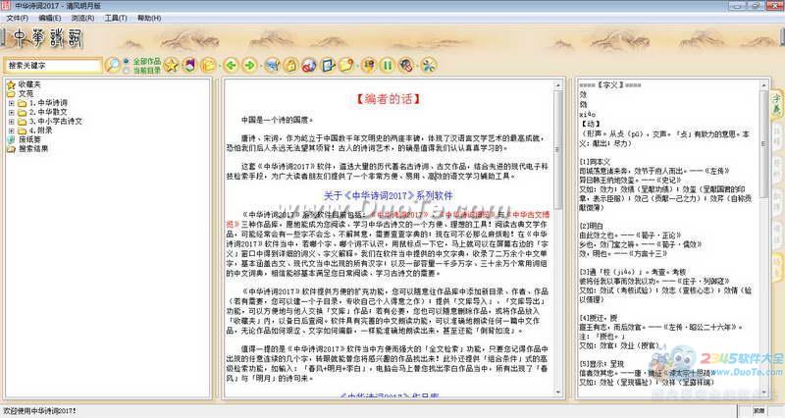Click the read-aloud icon left of the pause button
This screenshot has height=418, width=785.
pyautogui.click(x=369, y=65)
